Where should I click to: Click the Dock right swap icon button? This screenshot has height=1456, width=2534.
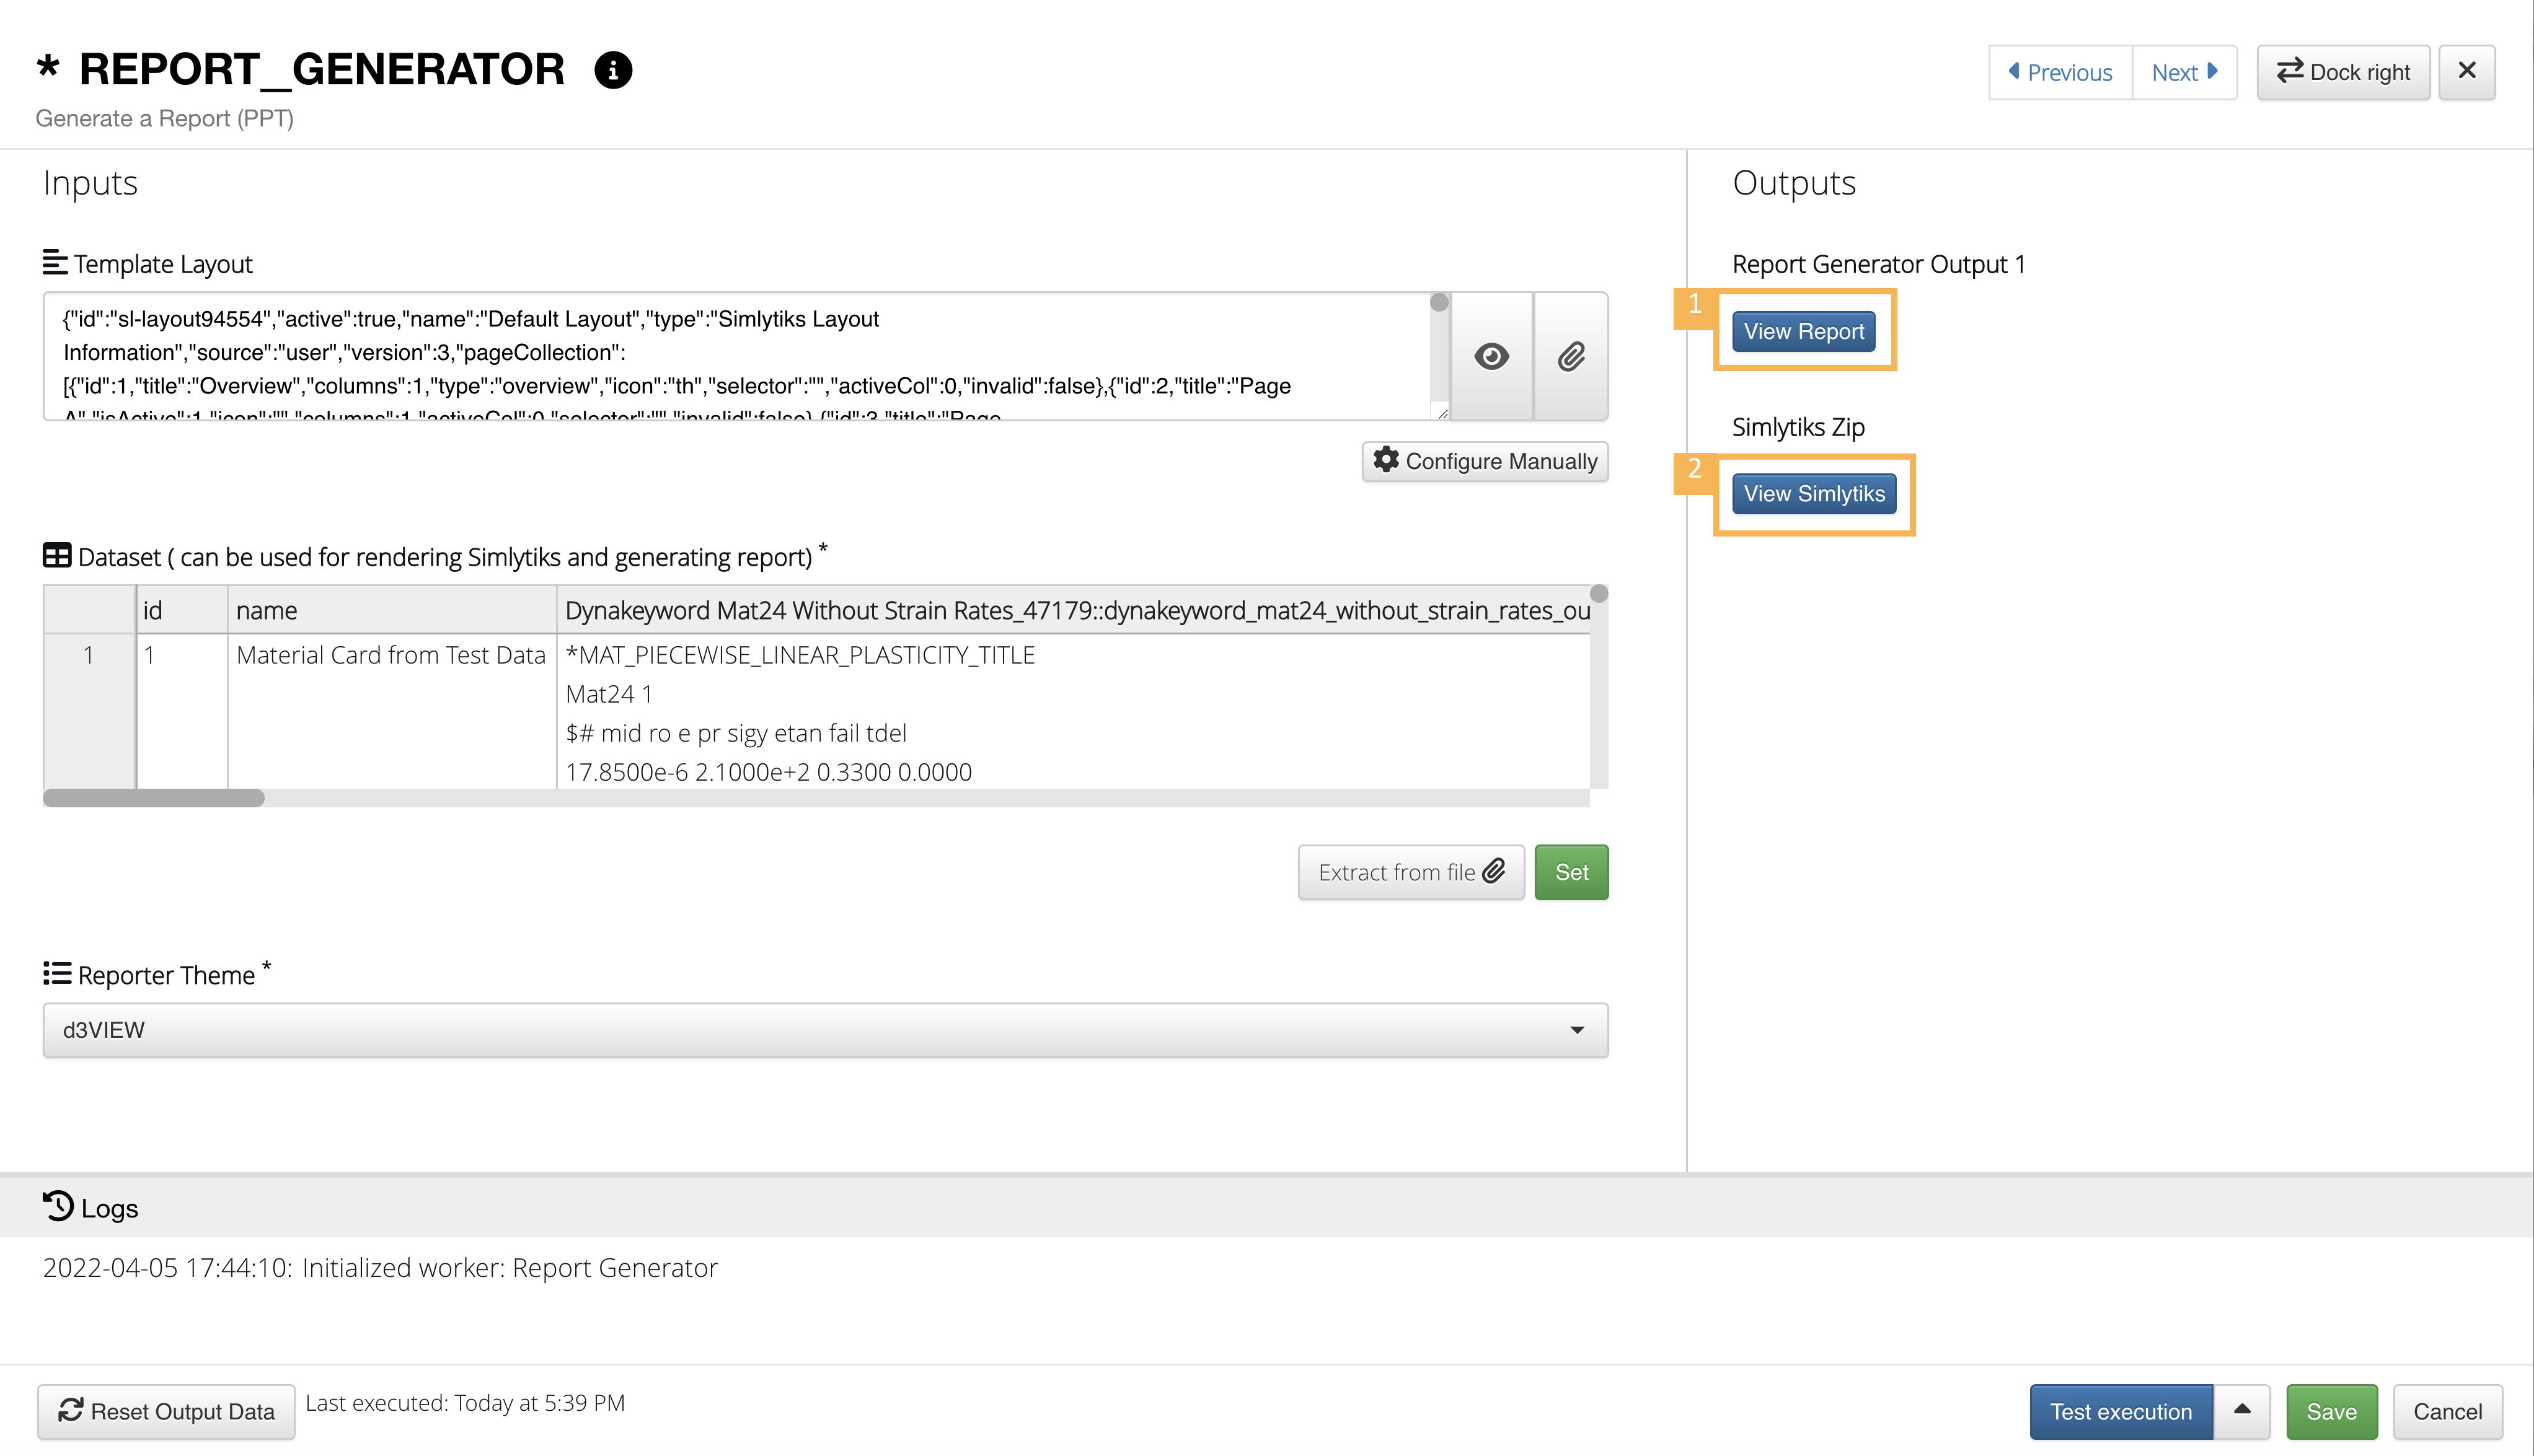[2343, 72]
